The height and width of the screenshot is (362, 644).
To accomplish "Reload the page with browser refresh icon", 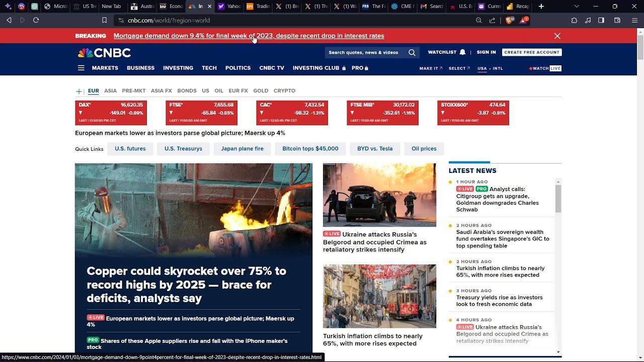I will (36, 20).
